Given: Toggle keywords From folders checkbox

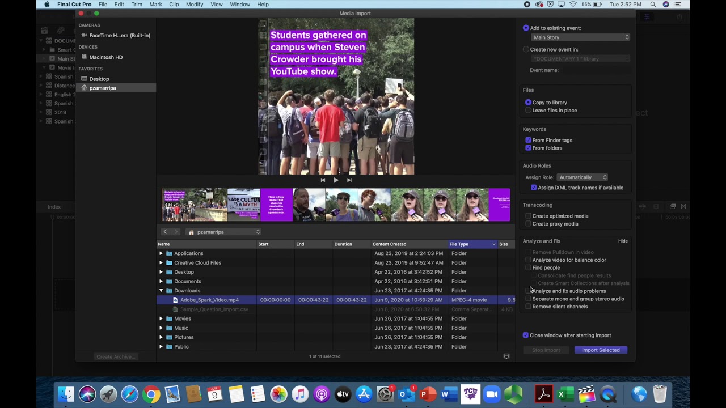Looking at the screenshot, I should click(x=528, y=148).
